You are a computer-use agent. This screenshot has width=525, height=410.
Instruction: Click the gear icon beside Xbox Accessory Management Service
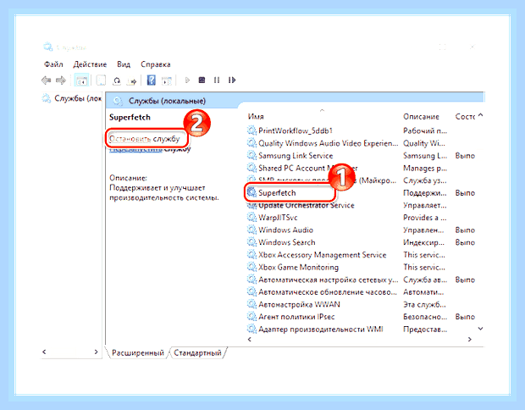coord(251,255)
